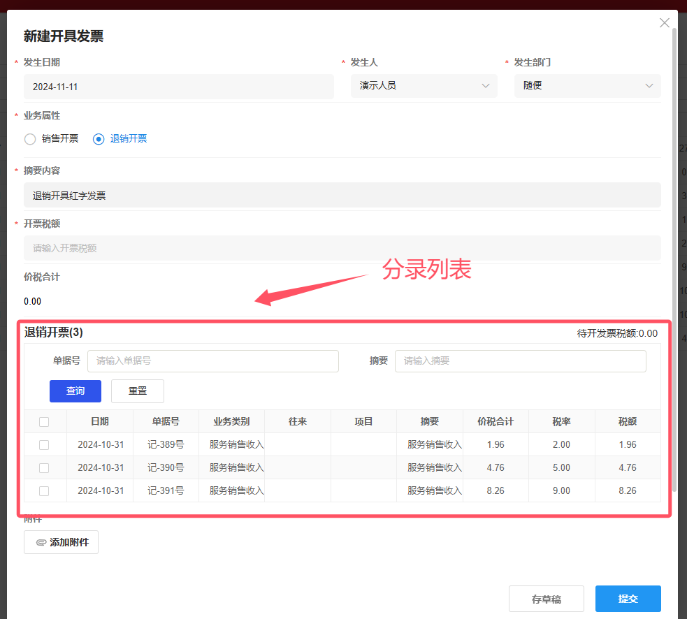
Task: Open the 发生日期 date picker field
Action: 178,87
